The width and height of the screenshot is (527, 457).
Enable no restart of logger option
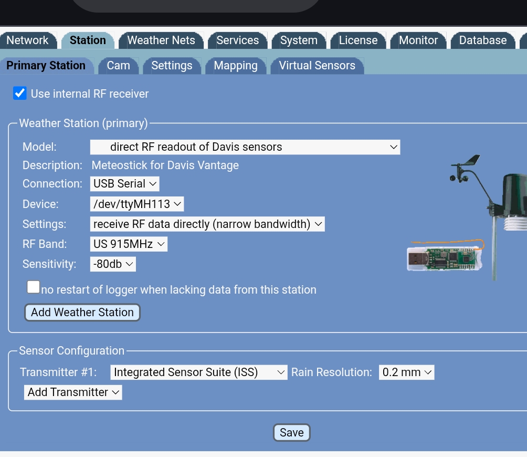point(33,287)
